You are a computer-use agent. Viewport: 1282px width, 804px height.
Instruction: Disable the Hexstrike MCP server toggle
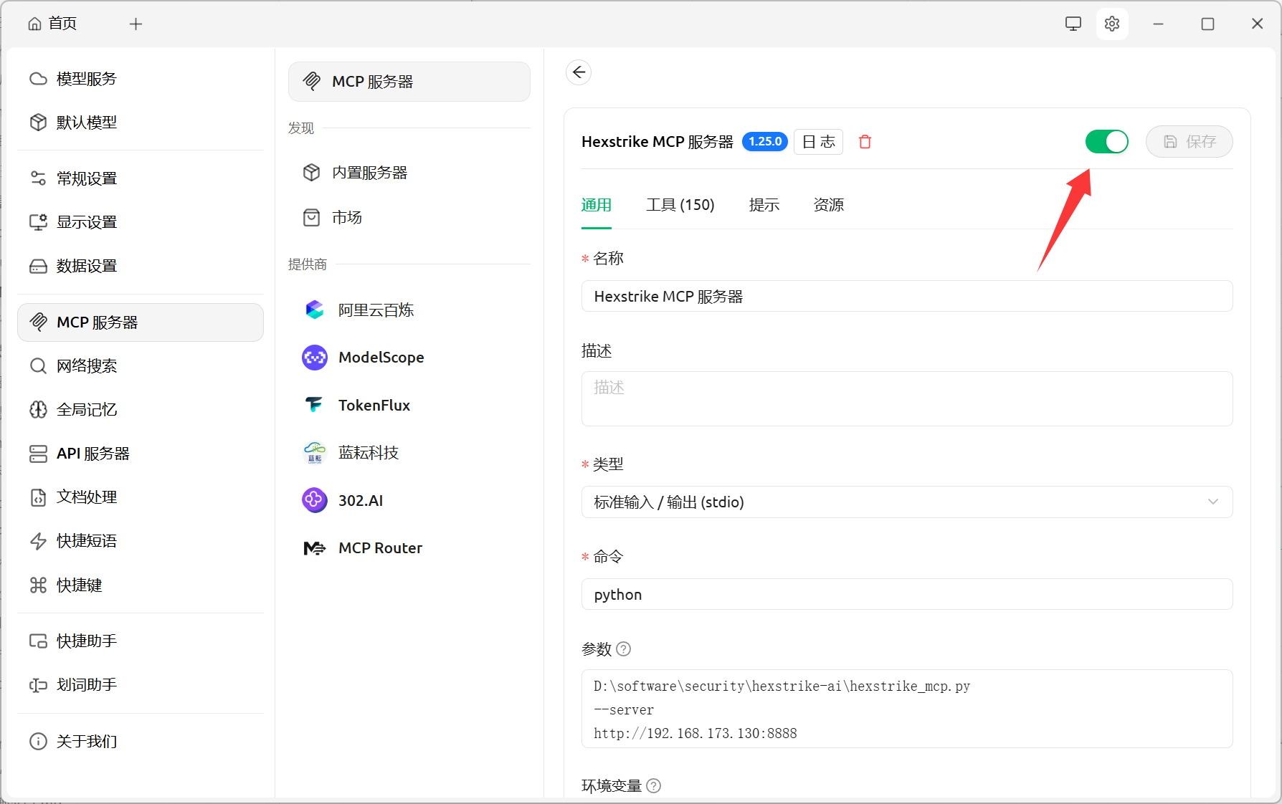click(x=1106, y=142)
